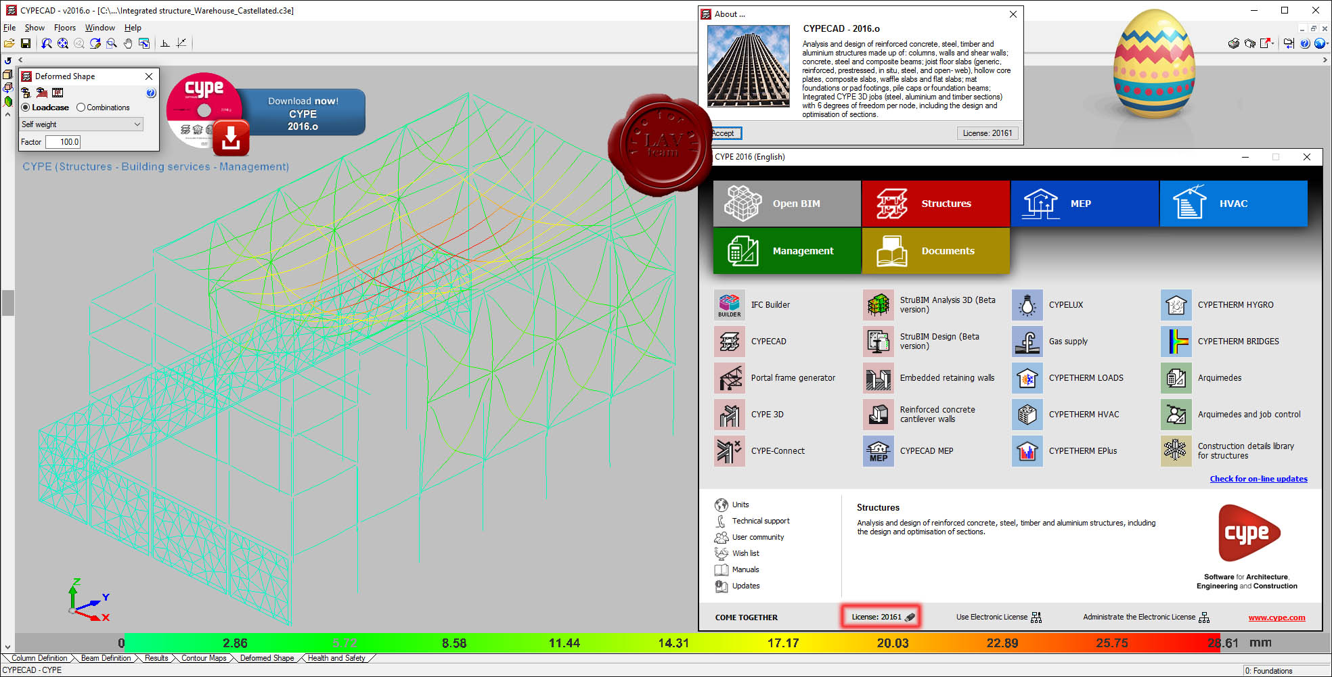Click Administrate the Electronic License

coord(1146,617)
